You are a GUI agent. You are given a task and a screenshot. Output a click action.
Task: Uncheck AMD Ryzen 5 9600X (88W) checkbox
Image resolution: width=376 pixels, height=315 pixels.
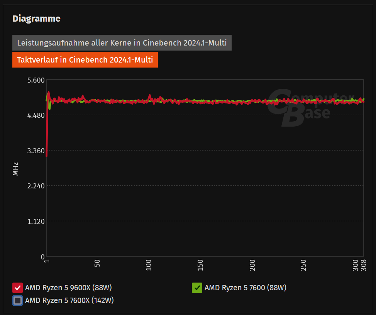pyautogui.click(x=17, y=288)
